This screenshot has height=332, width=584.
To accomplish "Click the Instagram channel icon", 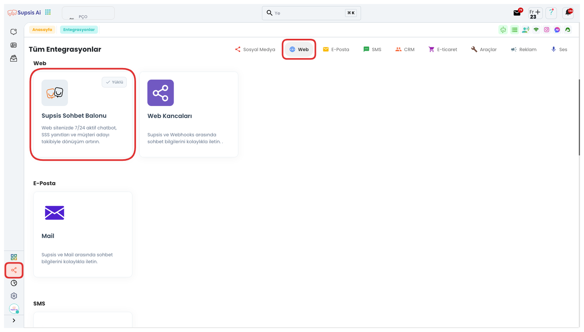I will (x=547, y=30).
